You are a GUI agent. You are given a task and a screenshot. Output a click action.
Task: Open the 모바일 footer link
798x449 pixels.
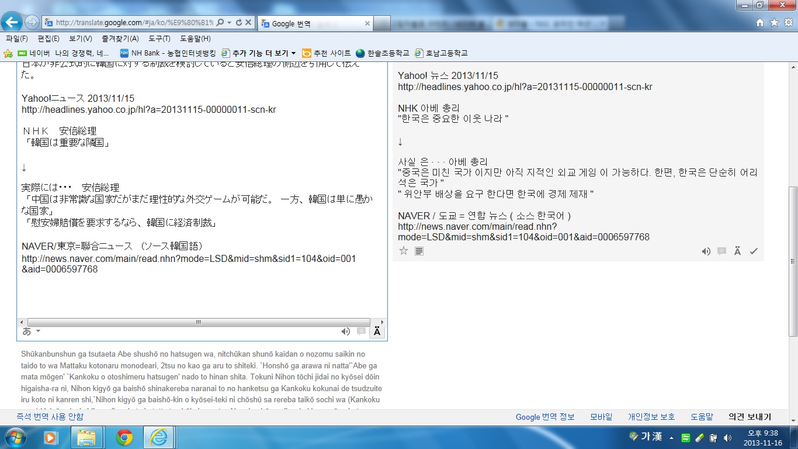pyautogui.click(x=601, y=417)
